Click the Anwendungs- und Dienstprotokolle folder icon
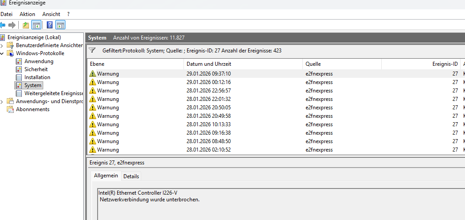The width and height of the screenshot is (465, 220). tap(11, 101)
